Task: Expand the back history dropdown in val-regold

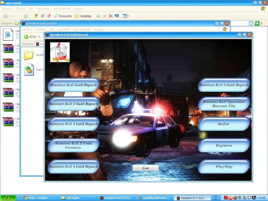Action: coord(18,16)
